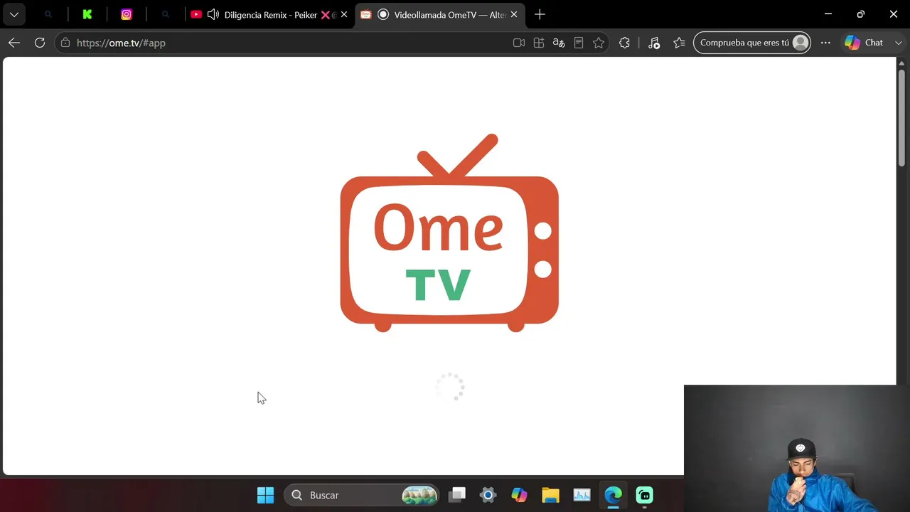Open browser settings and more menu
This screenshot has height=512, width=910.
825,43
